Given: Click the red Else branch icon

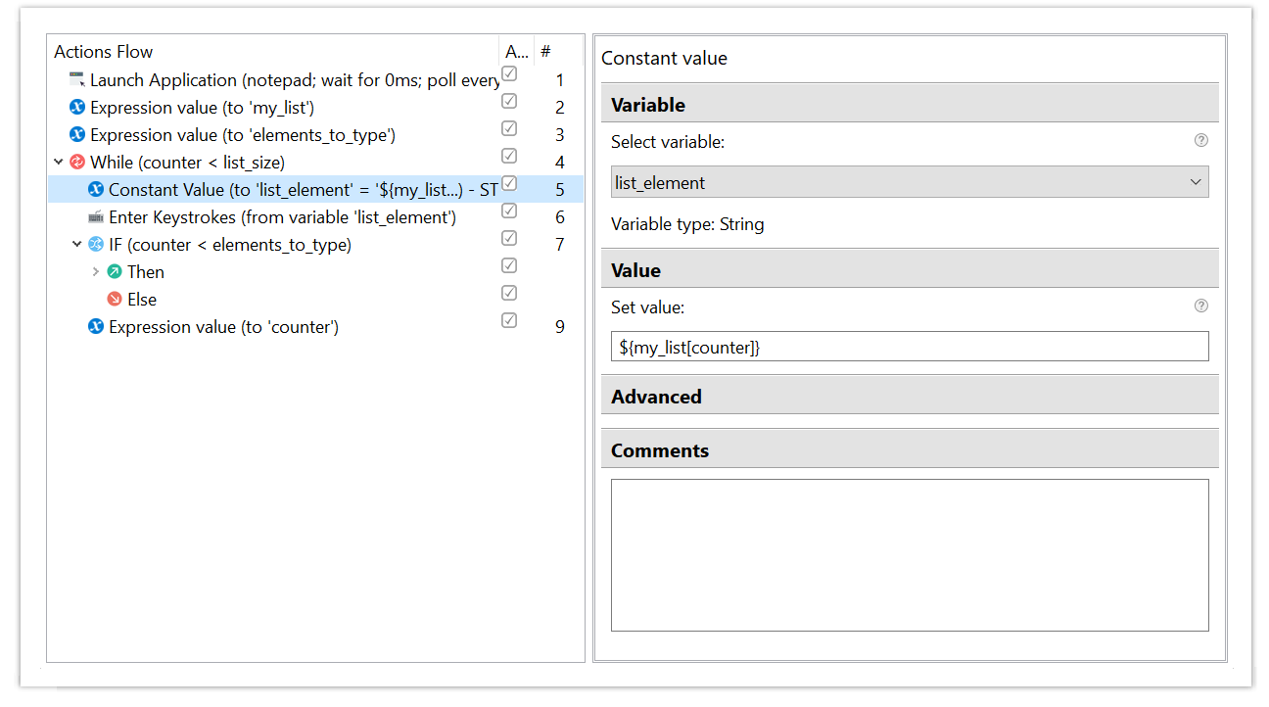Looking at the screenshot, I should (115, 299).
